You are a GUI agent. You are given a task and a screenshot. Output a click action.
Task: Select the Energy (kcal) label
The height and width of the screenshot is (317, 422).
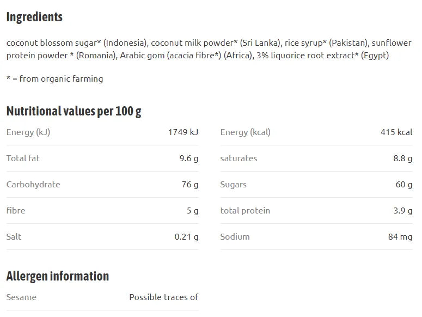(x=246, y=132)
